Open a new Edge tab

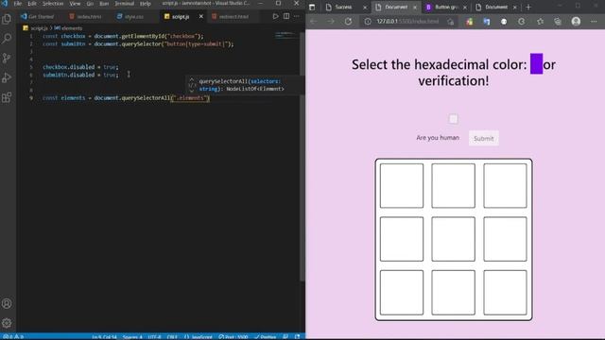click(x=528, y=7)
